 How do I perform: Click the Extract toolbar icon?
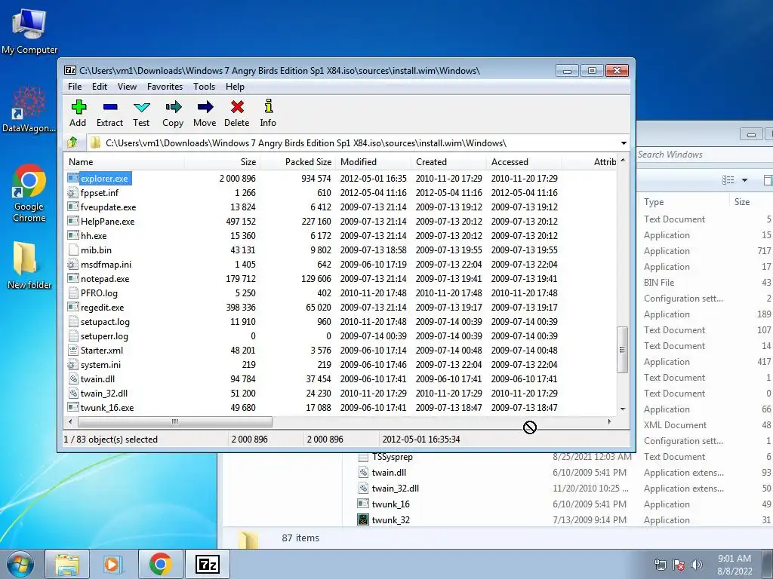(x=110, y=107)
